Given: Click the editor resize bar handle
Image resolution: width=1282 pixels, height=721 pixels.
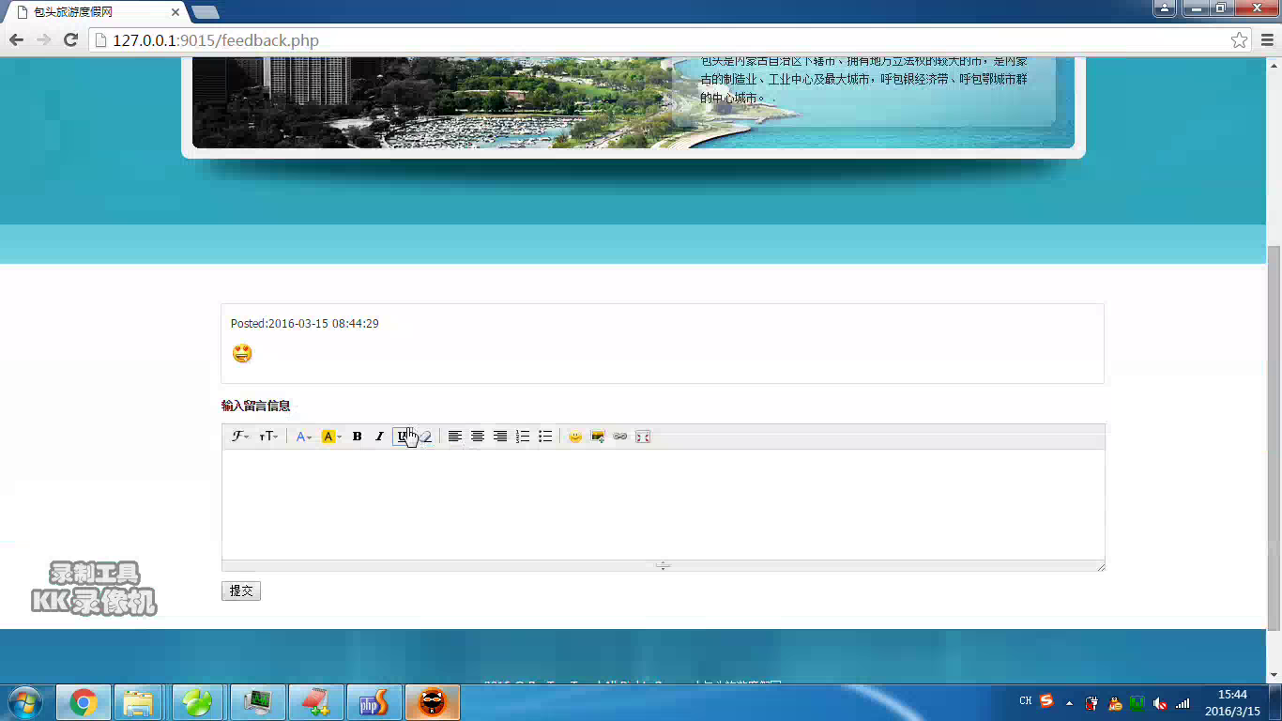Looking at the screenshot, I should pos(663,565).
